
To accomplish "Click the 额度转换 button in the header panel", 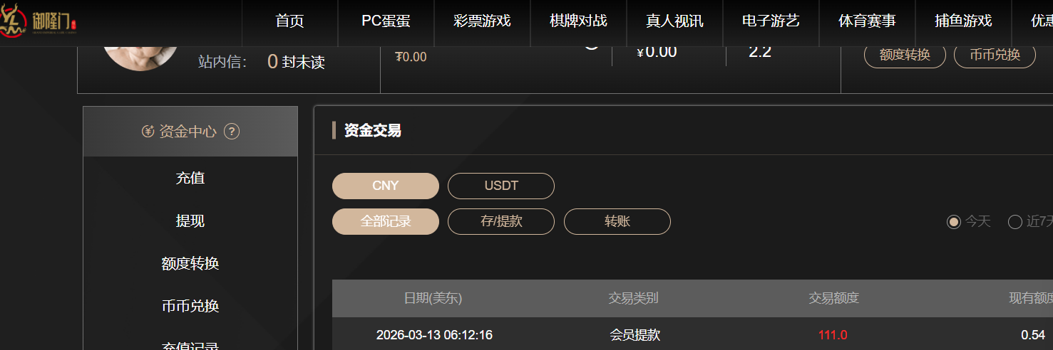I will [x=905, y=55].
